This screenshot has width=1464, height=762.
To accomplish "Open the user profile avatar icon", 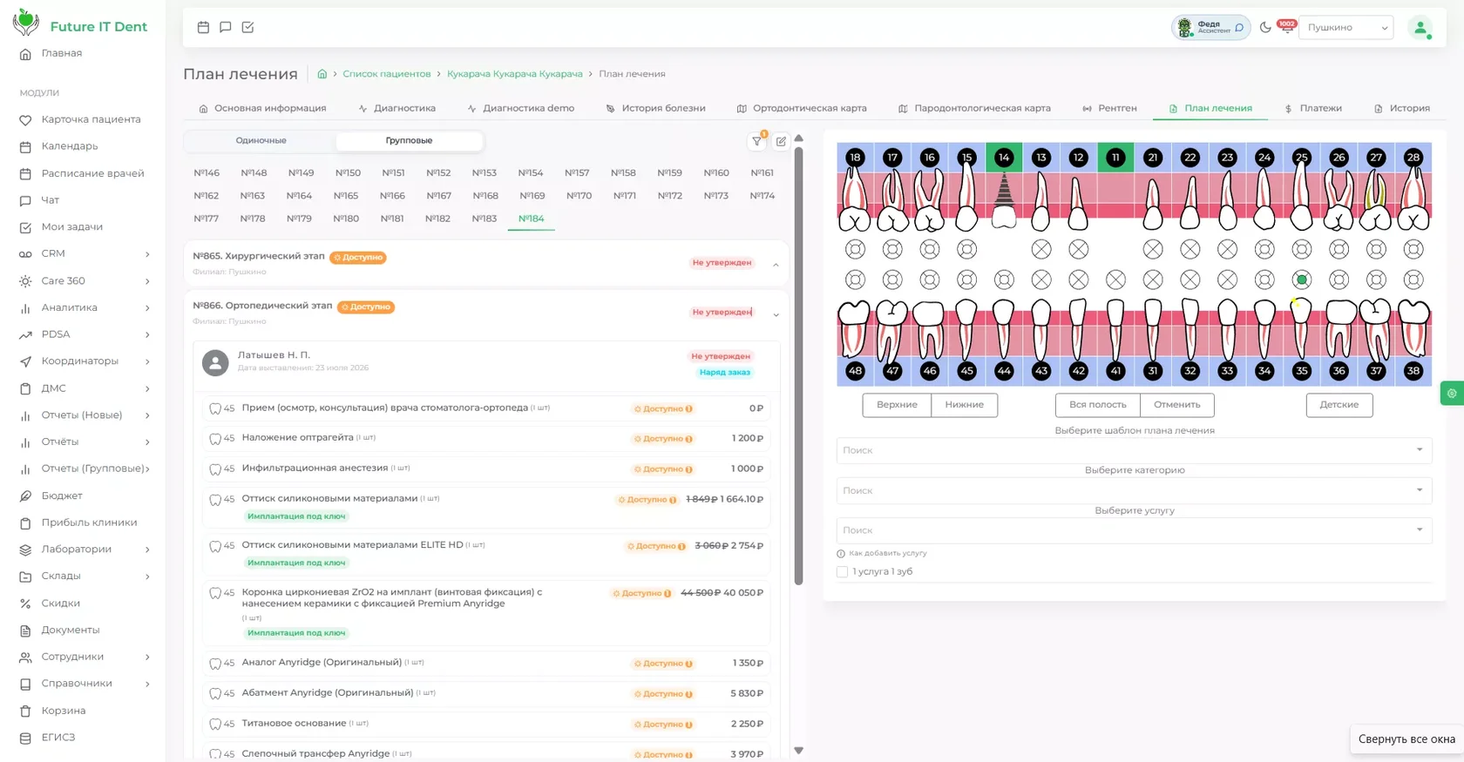I will (1420, 28).
